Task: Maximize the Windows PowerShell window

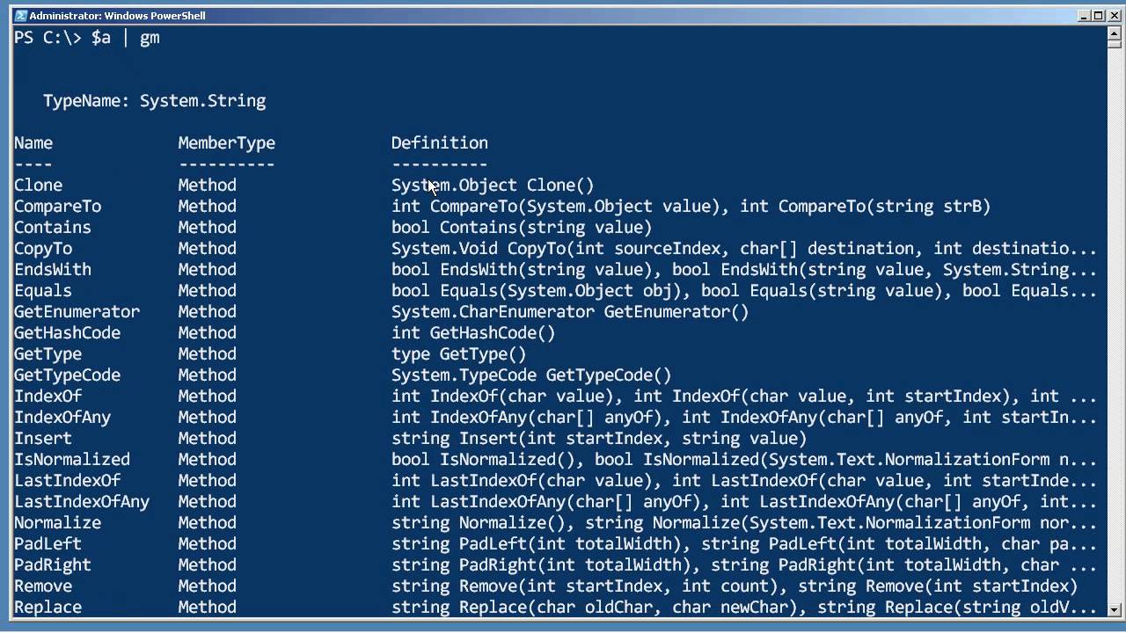Action: pos(1098,16)
